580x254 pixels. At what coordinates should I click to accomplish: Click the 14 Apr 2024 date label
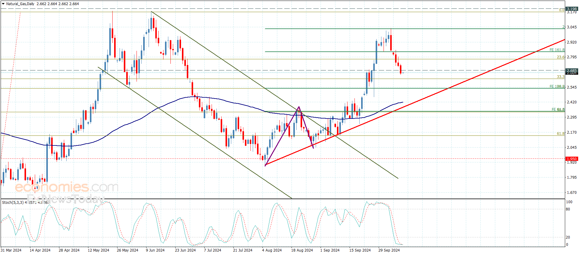(x=40, y=250)
